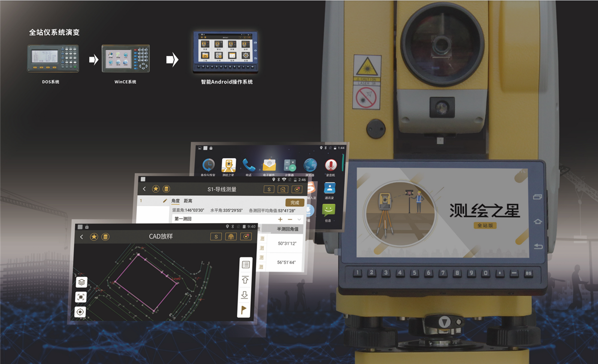Tap the down arrow in CAD放样 toolbar
The height and width of the screenshot is (364, 598).
(x=244, y=295)
